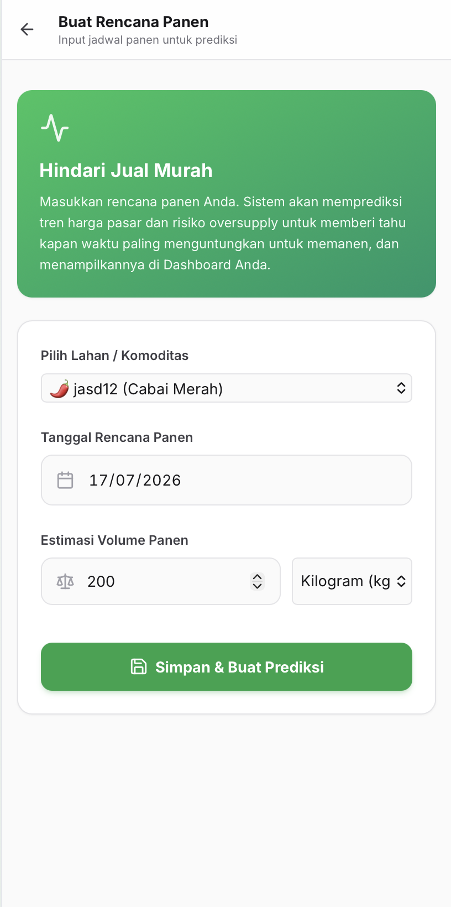Click Simpan & Buat Prediksi button

coord(227,666)
